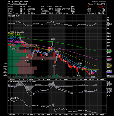Click the MACD(12,26,9) legend marker
Screen dimensions: 114x116
pyautogui.click(x=8, y=81)
